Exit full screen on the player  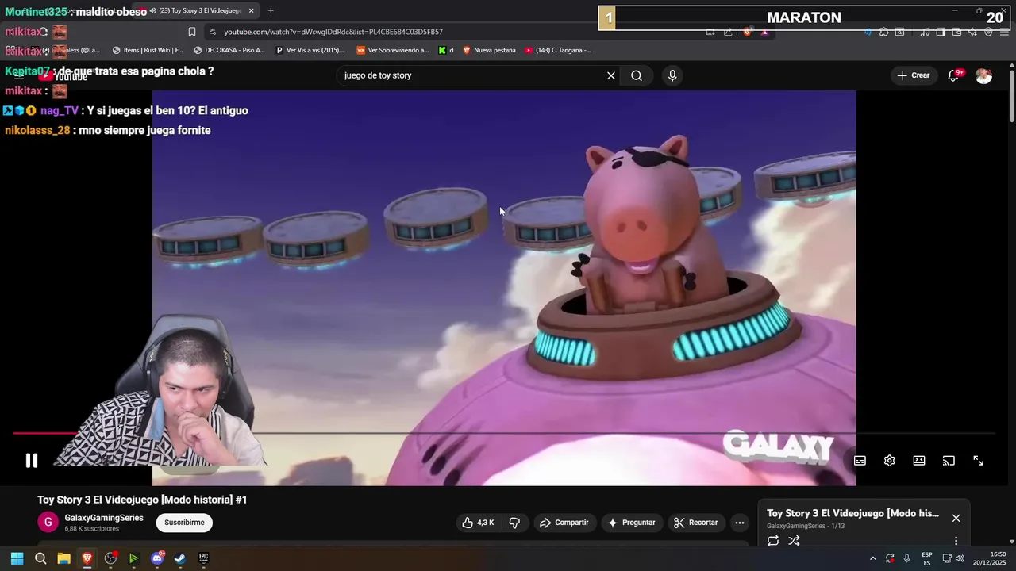979,461
